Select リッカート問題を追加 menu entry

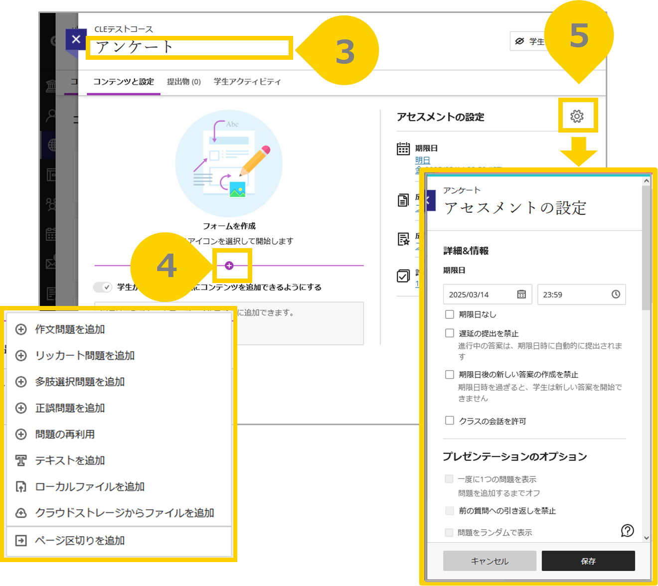119,356
